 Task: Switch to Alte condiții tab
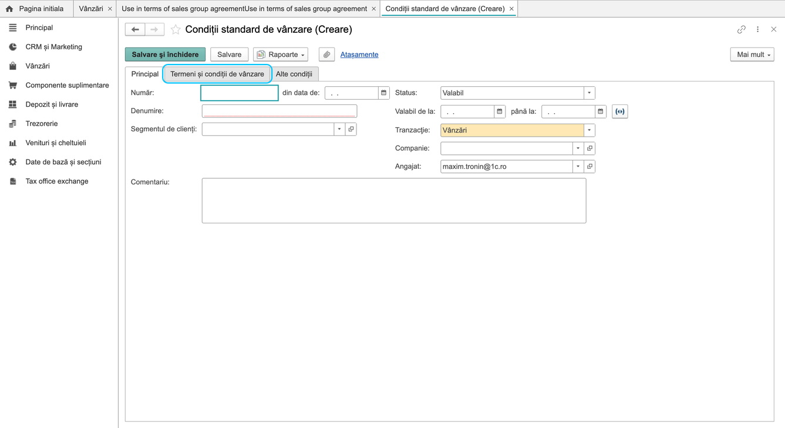[294, 74]
